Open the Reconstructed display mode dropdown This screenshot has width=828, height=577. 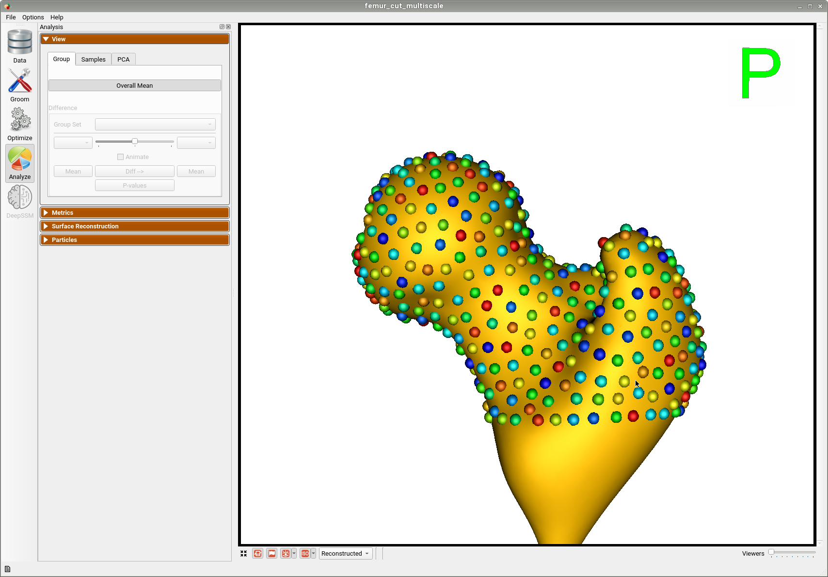pyautogui.click(x=346, y=553)
